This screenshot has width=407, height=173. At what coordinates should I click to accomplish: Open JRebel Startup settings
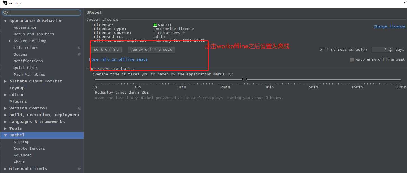22,142
